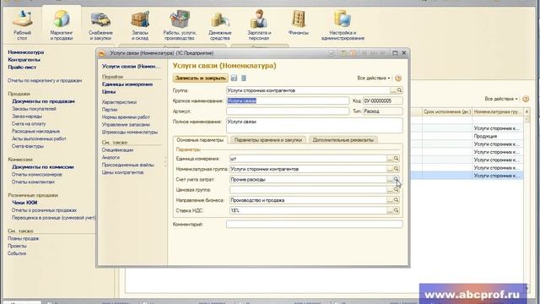Open selection button (...) in Номенклатурная группа field
The height and width of the screenshot is (304, 540).
coord(390,169)
